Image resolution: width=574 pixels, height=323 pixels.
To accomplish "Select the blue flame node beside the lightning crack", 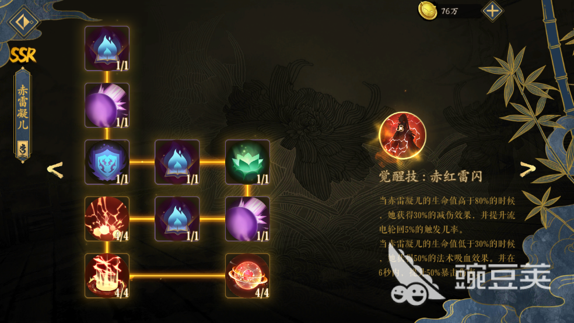I will (177, 219).
